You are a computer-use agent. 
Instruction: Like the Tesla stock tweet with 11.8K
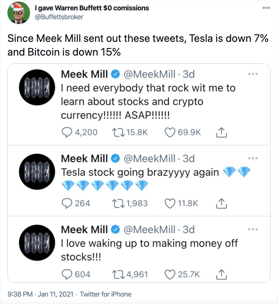click(170, 203)
